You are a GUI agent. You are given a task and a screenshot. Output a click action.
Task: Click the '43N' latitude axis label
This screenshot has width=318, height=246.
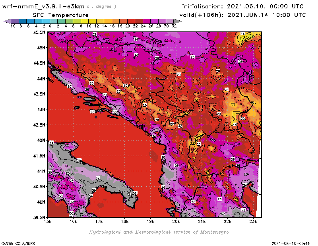click(x=41, y=109)
